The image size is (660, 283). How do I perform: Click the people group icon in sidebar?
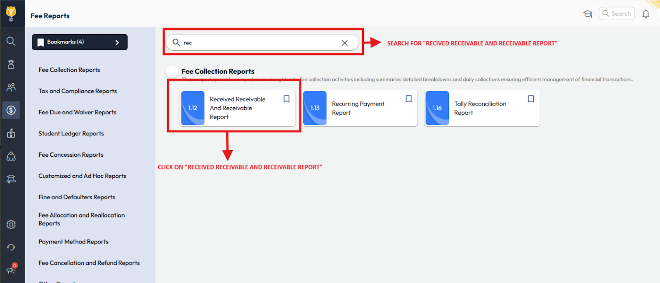pyautogui.click(x=11, y=87)
